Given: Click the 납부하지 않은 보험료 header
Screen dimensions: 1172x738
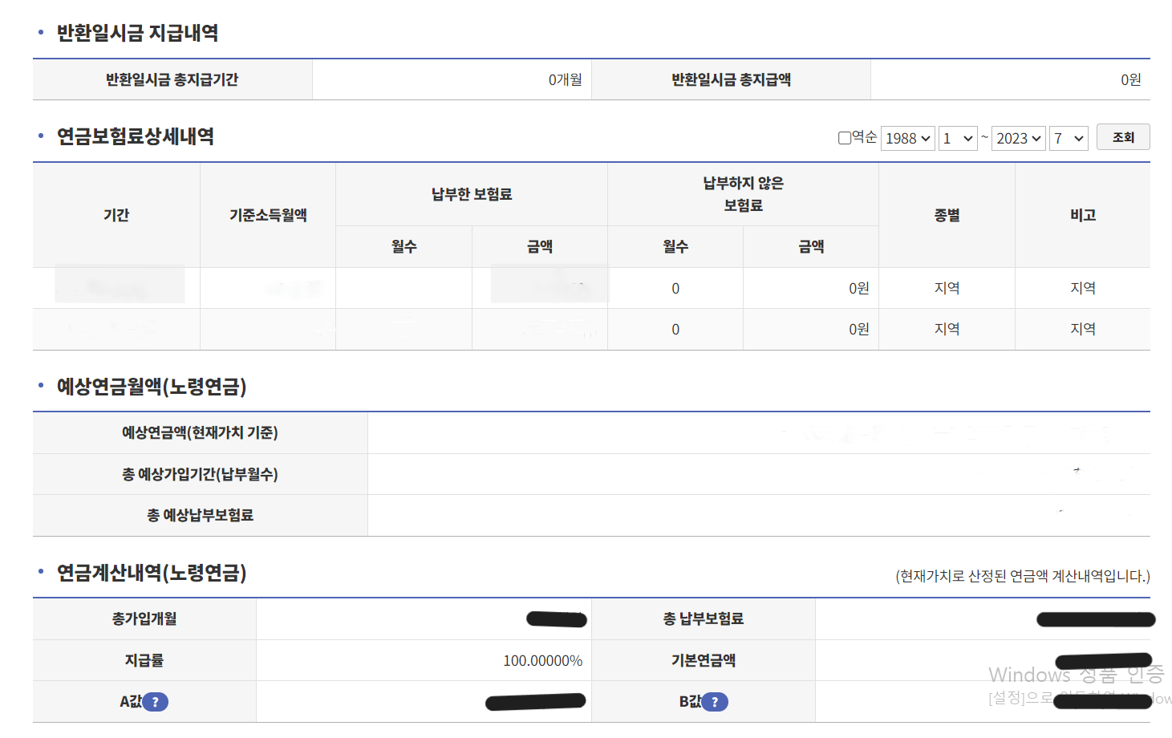Looking at the screenshot, I should click(742, 193).
